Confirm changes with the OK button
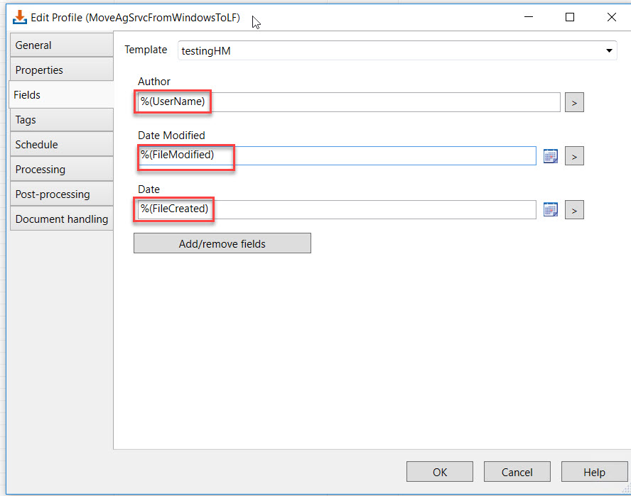 tap(439, 471)
